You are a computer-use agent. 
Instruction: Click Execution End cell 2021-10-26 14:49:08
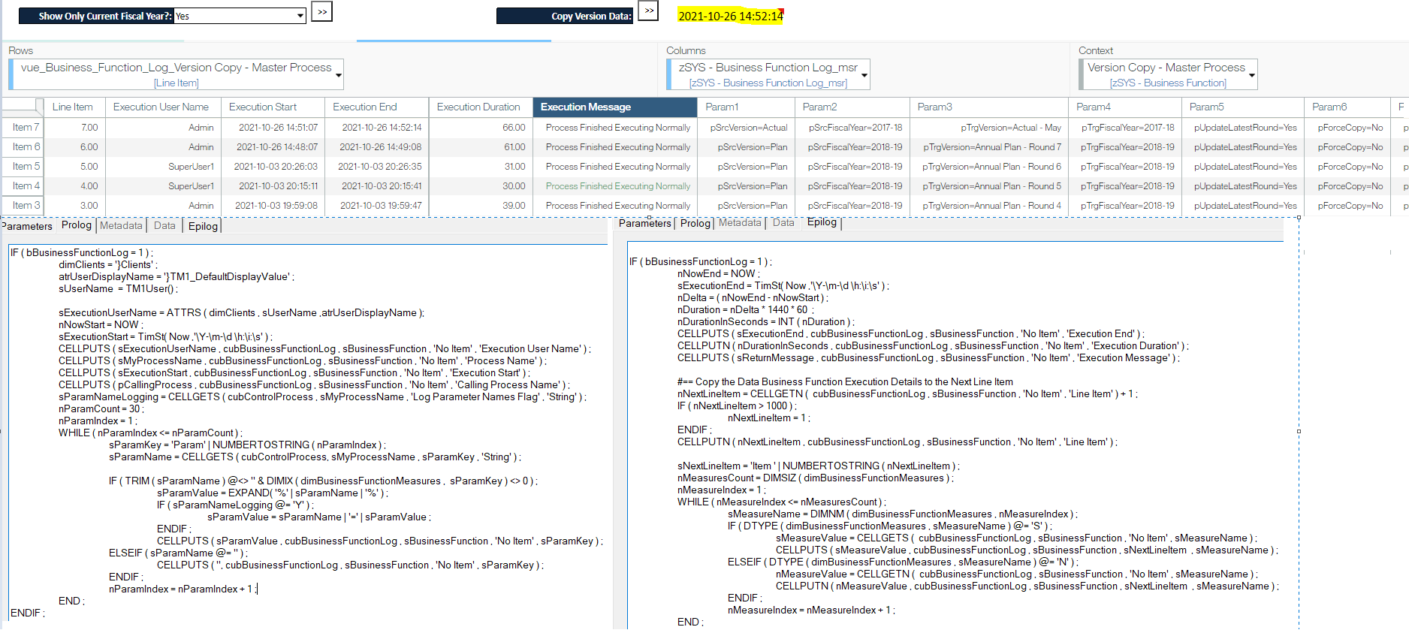[377, 146]
